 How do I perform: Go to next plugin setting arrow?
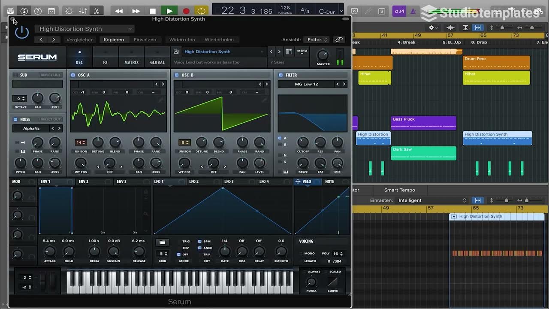53,39
